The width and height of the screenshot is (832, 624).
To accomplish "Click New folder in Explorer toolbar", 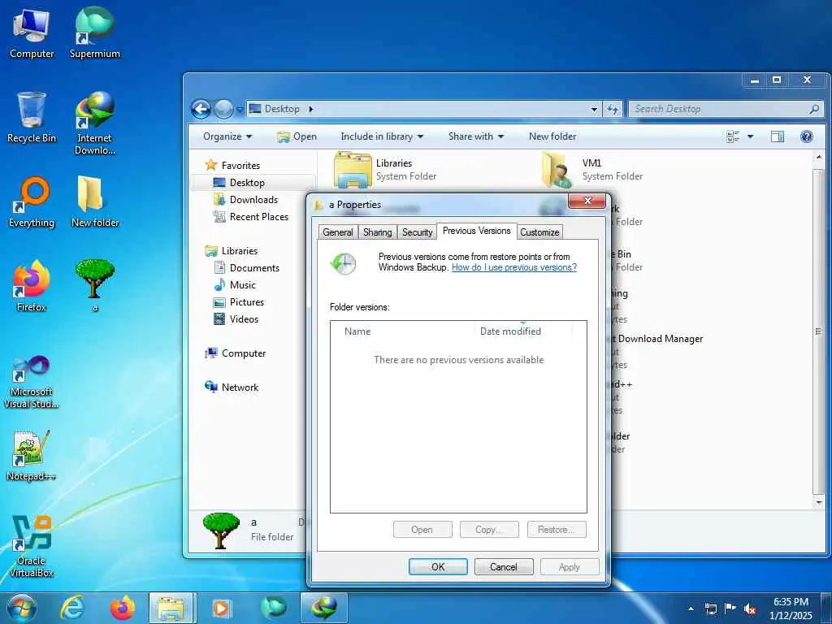I will (x=552, y=136).
